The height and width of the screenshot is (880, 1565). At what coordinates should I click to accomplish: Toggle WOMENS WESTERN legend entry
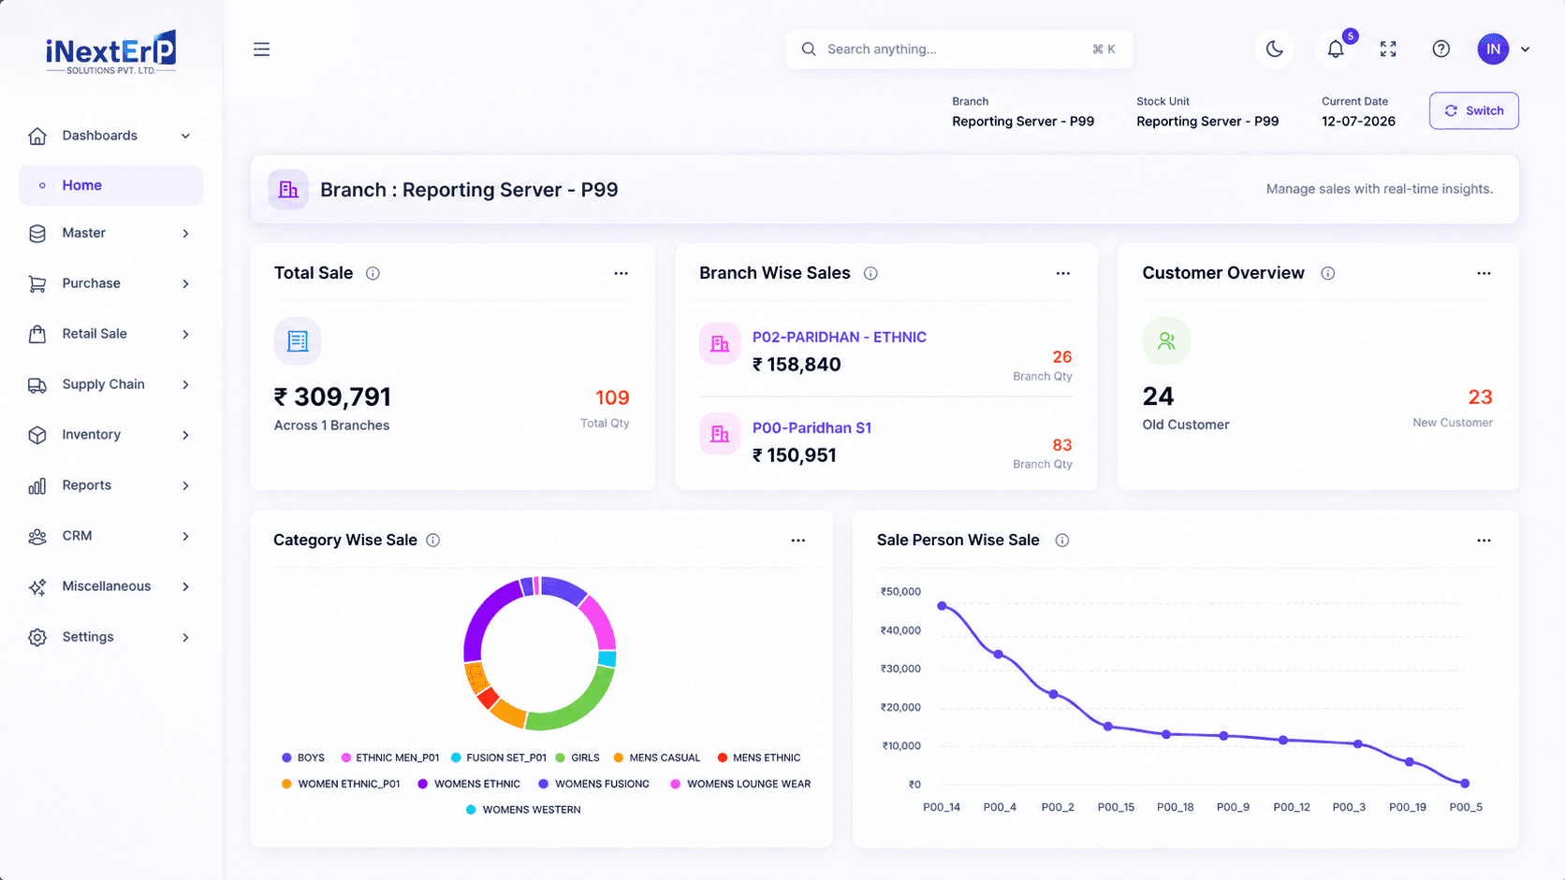[x=523, y=810]
